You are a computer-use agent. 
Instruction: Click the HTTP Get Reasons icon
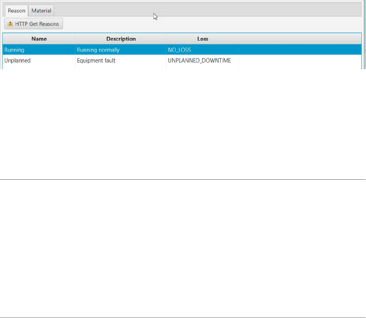10,24
